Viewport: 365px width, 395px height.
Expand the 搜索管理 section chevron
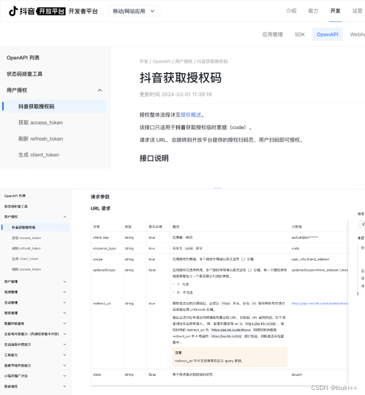tap(65, 313)
